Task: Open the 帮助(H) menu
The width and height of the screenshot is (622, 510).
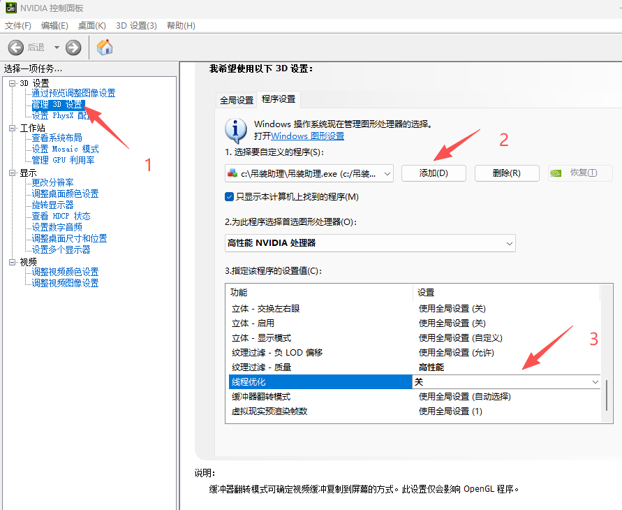Action: 181,26
